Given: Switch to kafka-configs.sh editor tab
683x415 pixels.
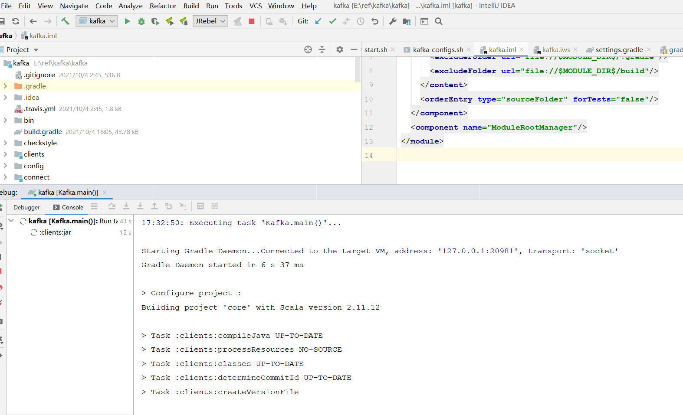Looking at the screenshot, I should pyautogui.click(x=438, y=49).
